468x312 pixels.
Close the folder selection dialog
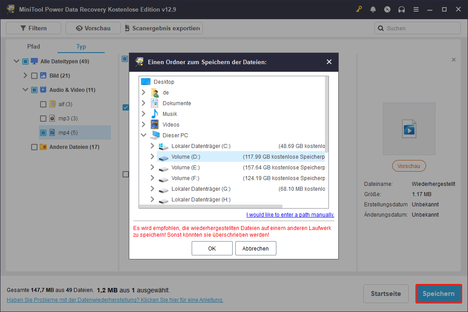[329, 62]
